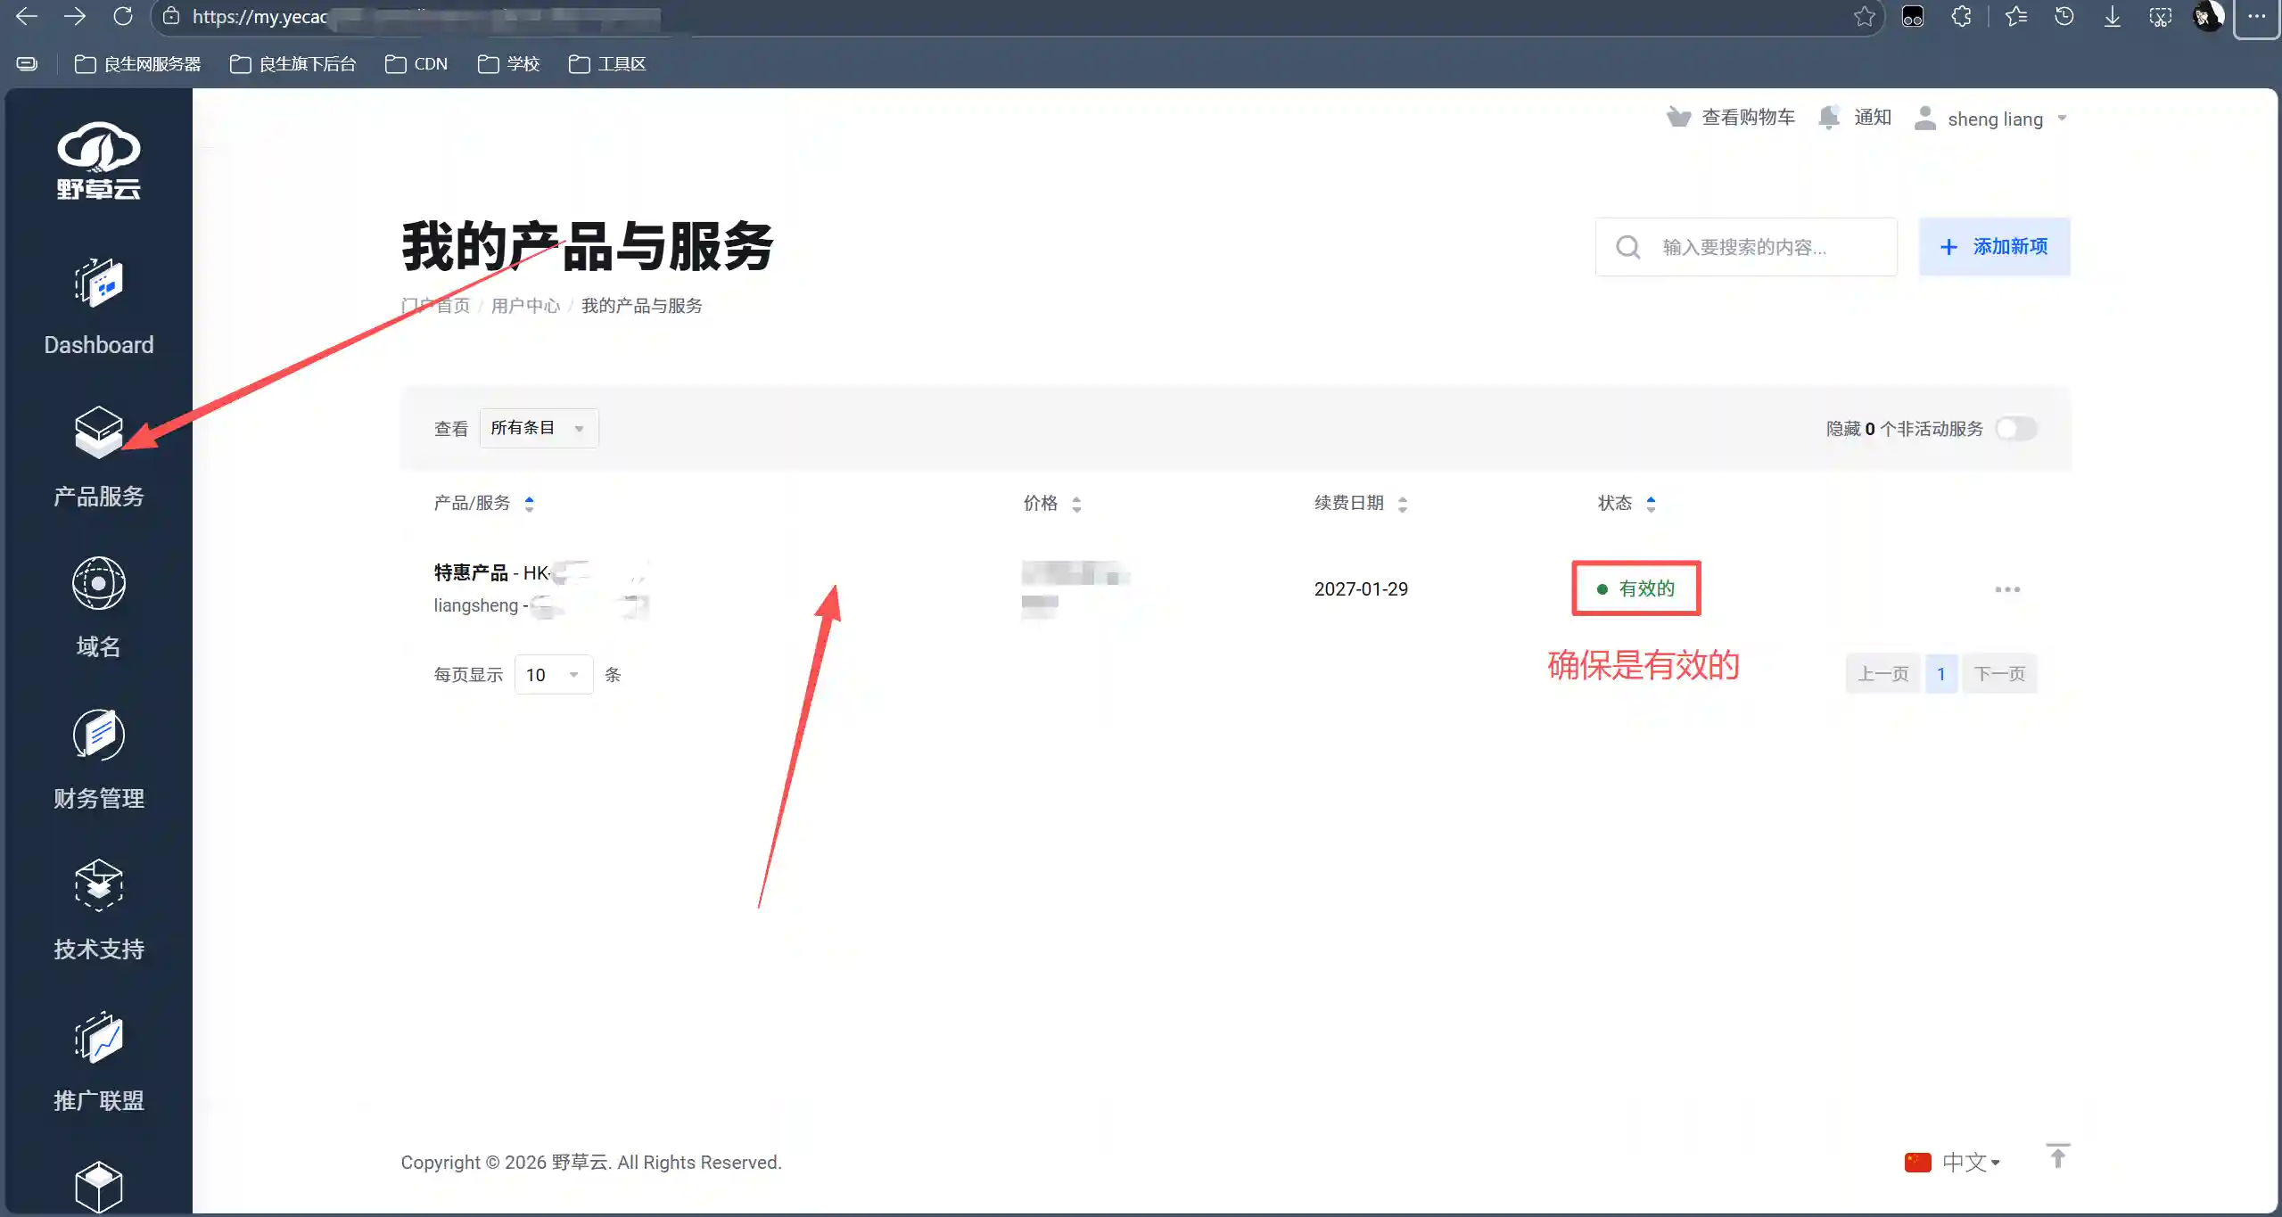Open browser downloads icon
This screenshot has width=2282, height=1217.
(2113, 16)
